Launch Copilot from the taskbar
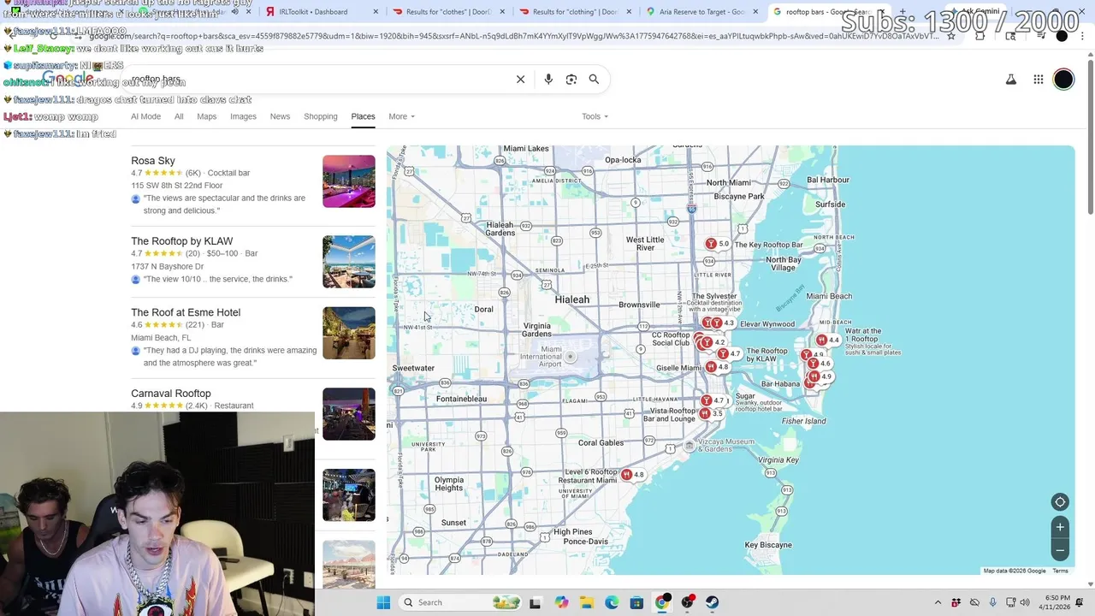1095x616 pixels. (561, 602)
